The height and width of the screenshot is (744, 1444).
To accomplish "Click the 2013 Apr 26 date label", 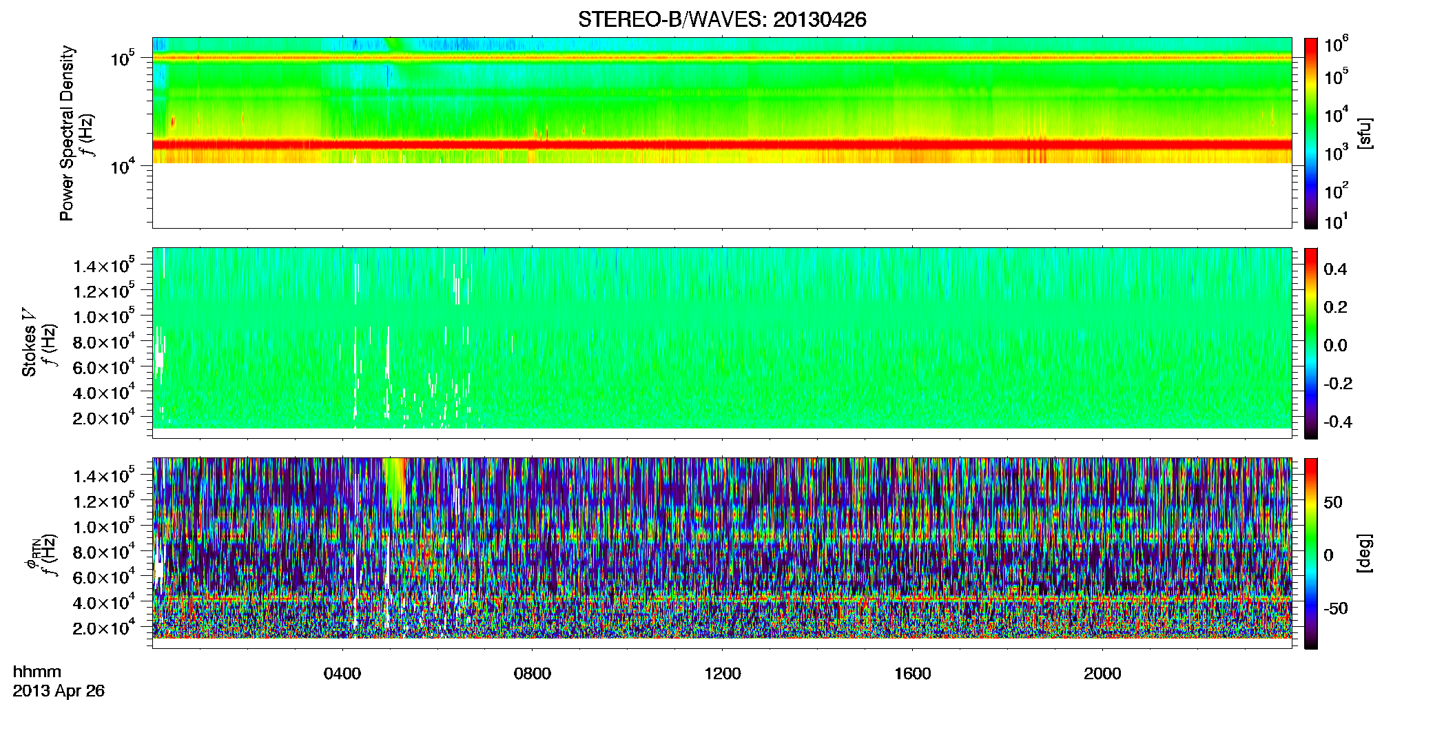I will point(59,691).
